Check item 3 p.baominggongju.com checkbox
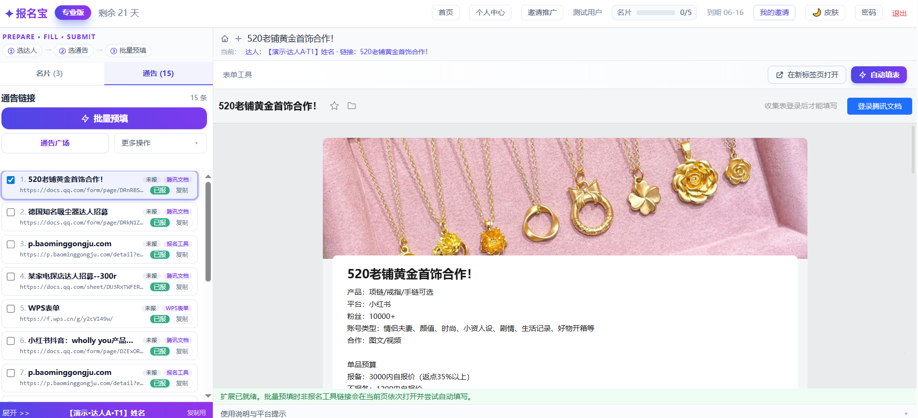The height and width of the screenshot is (418, 918). (x=11, y=244)
